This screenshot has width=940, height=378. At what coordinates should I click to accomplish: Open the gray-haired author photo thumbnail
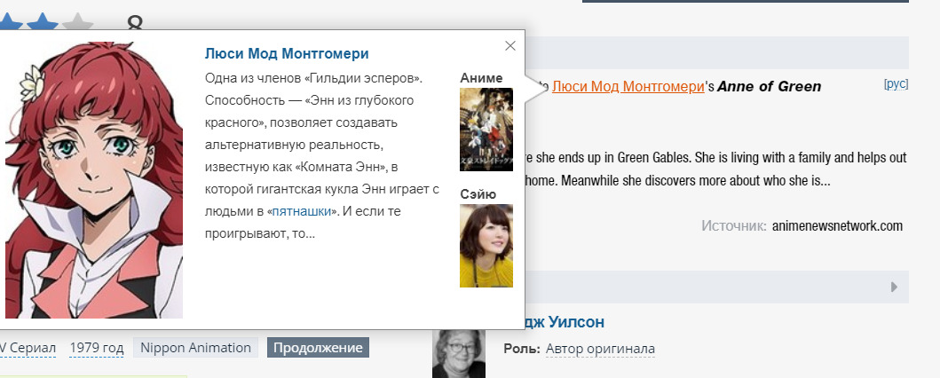(458, 353)
